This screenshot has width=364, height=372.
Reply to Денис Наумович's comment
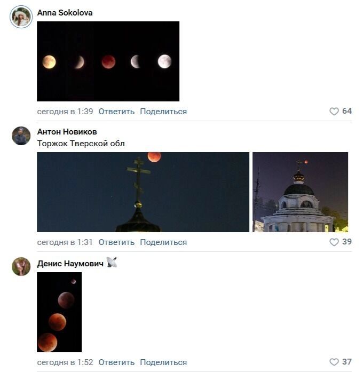[x=116, y=362]
